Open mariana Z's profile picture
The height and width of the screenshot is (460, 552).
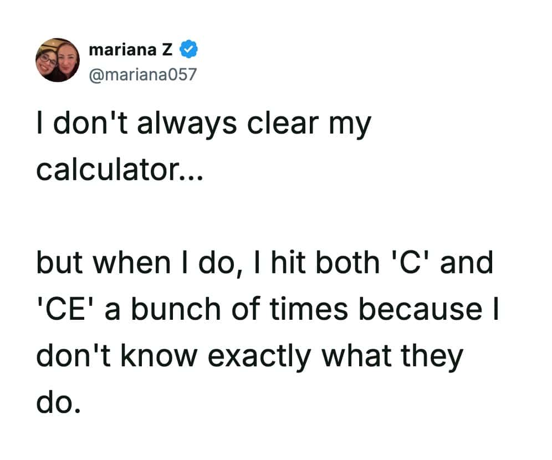[x=58, y=60]
